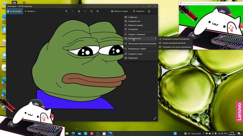Choose Save as in the menu
Viewport: 243px width, 136px height.
(x=140, y=21)
